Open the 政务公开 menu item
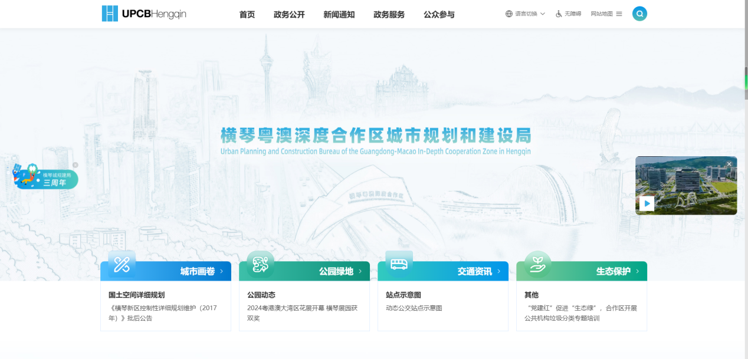 pyautogui.click(x=289, y=14)
